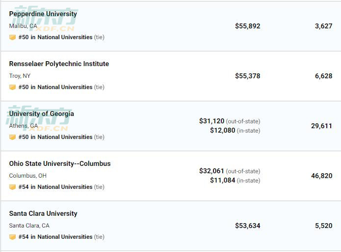Click the $31,120 out-of-state tuition for Georgia
This screenshot has height=252, width=341.
211,121
